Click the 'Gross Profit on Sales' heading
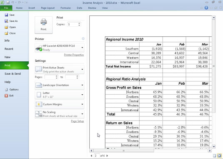Image resolution: width=223 pixels, height=159 pixels. pos(124,88)
